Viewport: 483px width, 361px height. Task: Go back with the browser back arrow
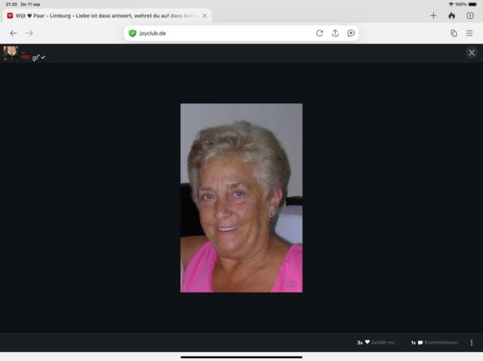[x=13, y=33]
